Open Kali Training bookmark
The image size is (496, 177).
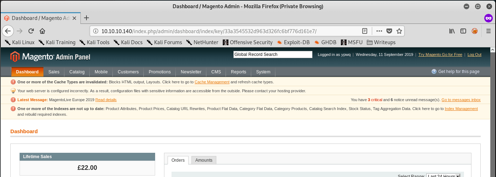[57, 42]
